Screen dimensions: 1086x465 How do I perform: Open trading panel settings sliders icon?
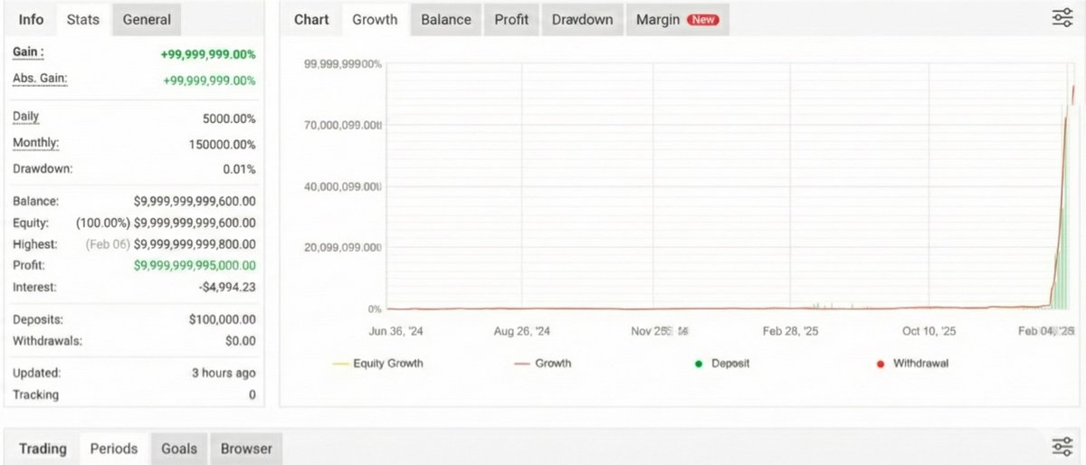1062,447
